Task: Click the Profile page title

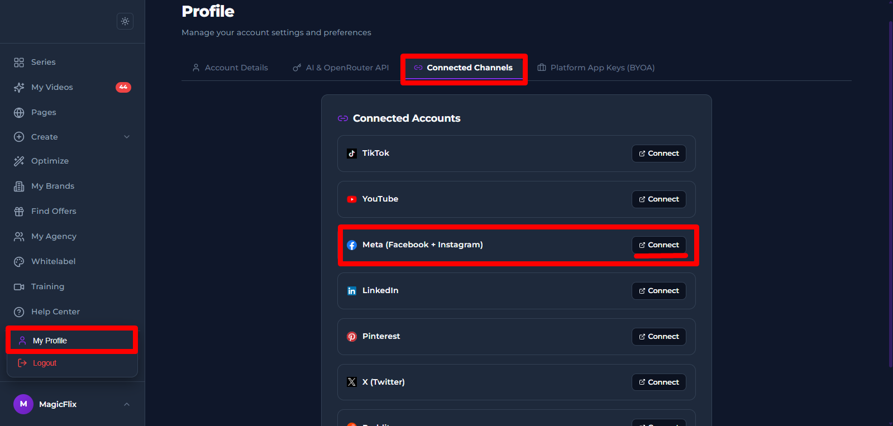Action: [208, 11]
